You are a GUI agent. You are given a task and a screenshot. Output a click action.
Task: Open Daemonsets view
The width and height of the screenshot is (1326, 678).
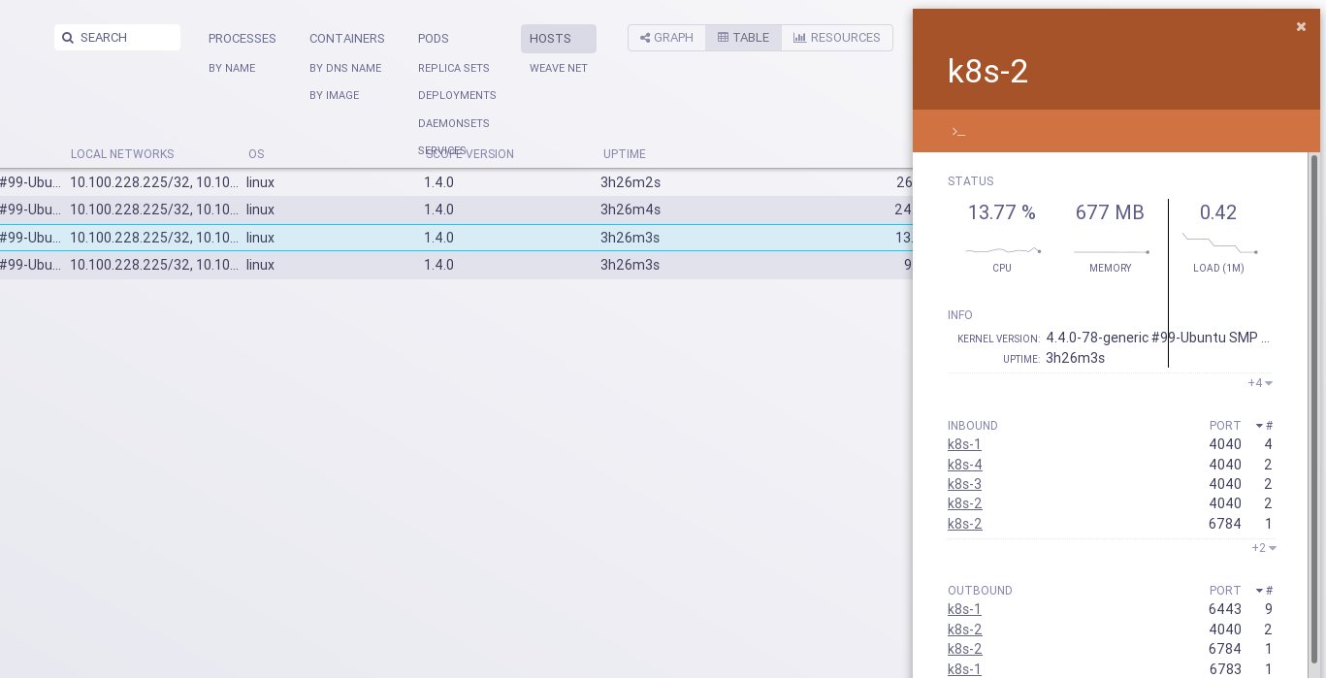(454, 123)
